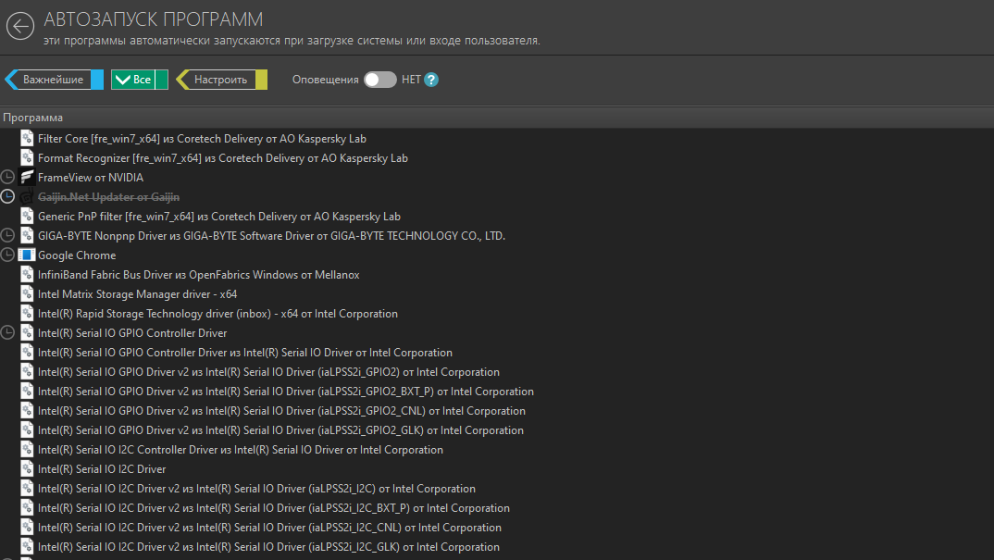Image resolution: width=994 pixels, height=560 pixels.
Task: Select the Format Recognizer Kaspersky entry
Action: 222,158
